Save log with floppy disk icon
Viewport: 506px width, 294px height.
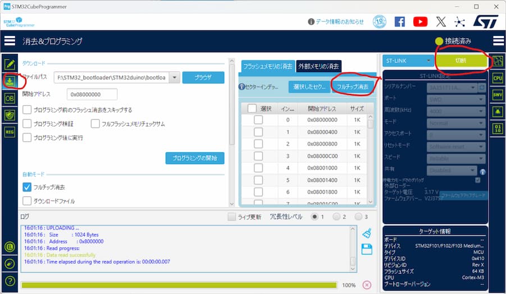[x=367, y=249]
